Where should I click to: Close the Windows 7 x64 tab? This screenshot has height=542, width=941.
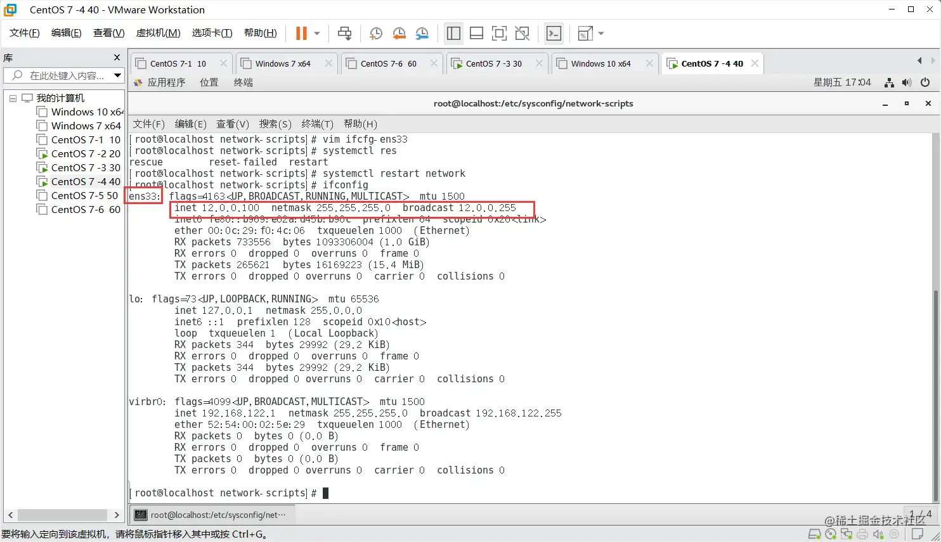(328, 63)
